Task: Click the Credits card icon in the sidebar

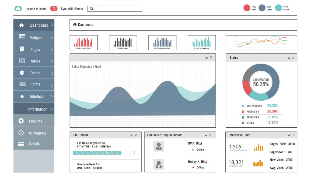Action: click(21, 144)
